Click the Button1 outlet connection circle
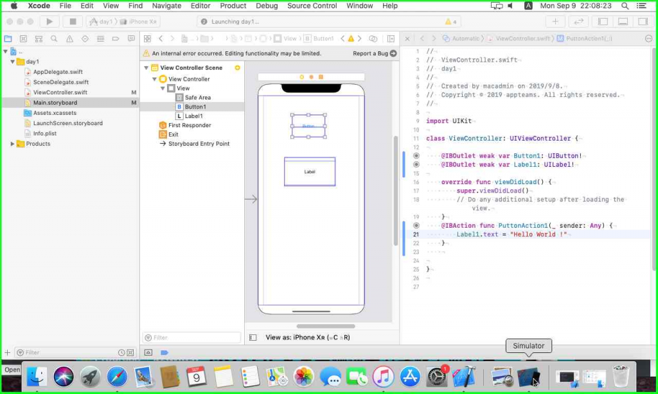Image resolution: width=658 pixels, height=394 pixels. coord(416,155)
